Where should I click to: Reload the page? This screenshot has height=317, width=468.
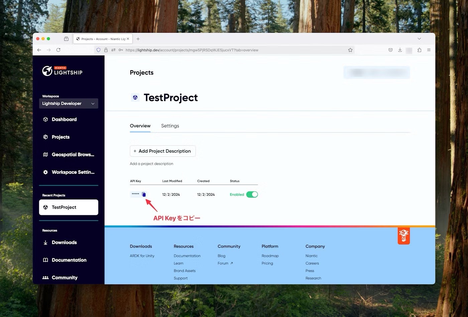(x=58, y=50)
